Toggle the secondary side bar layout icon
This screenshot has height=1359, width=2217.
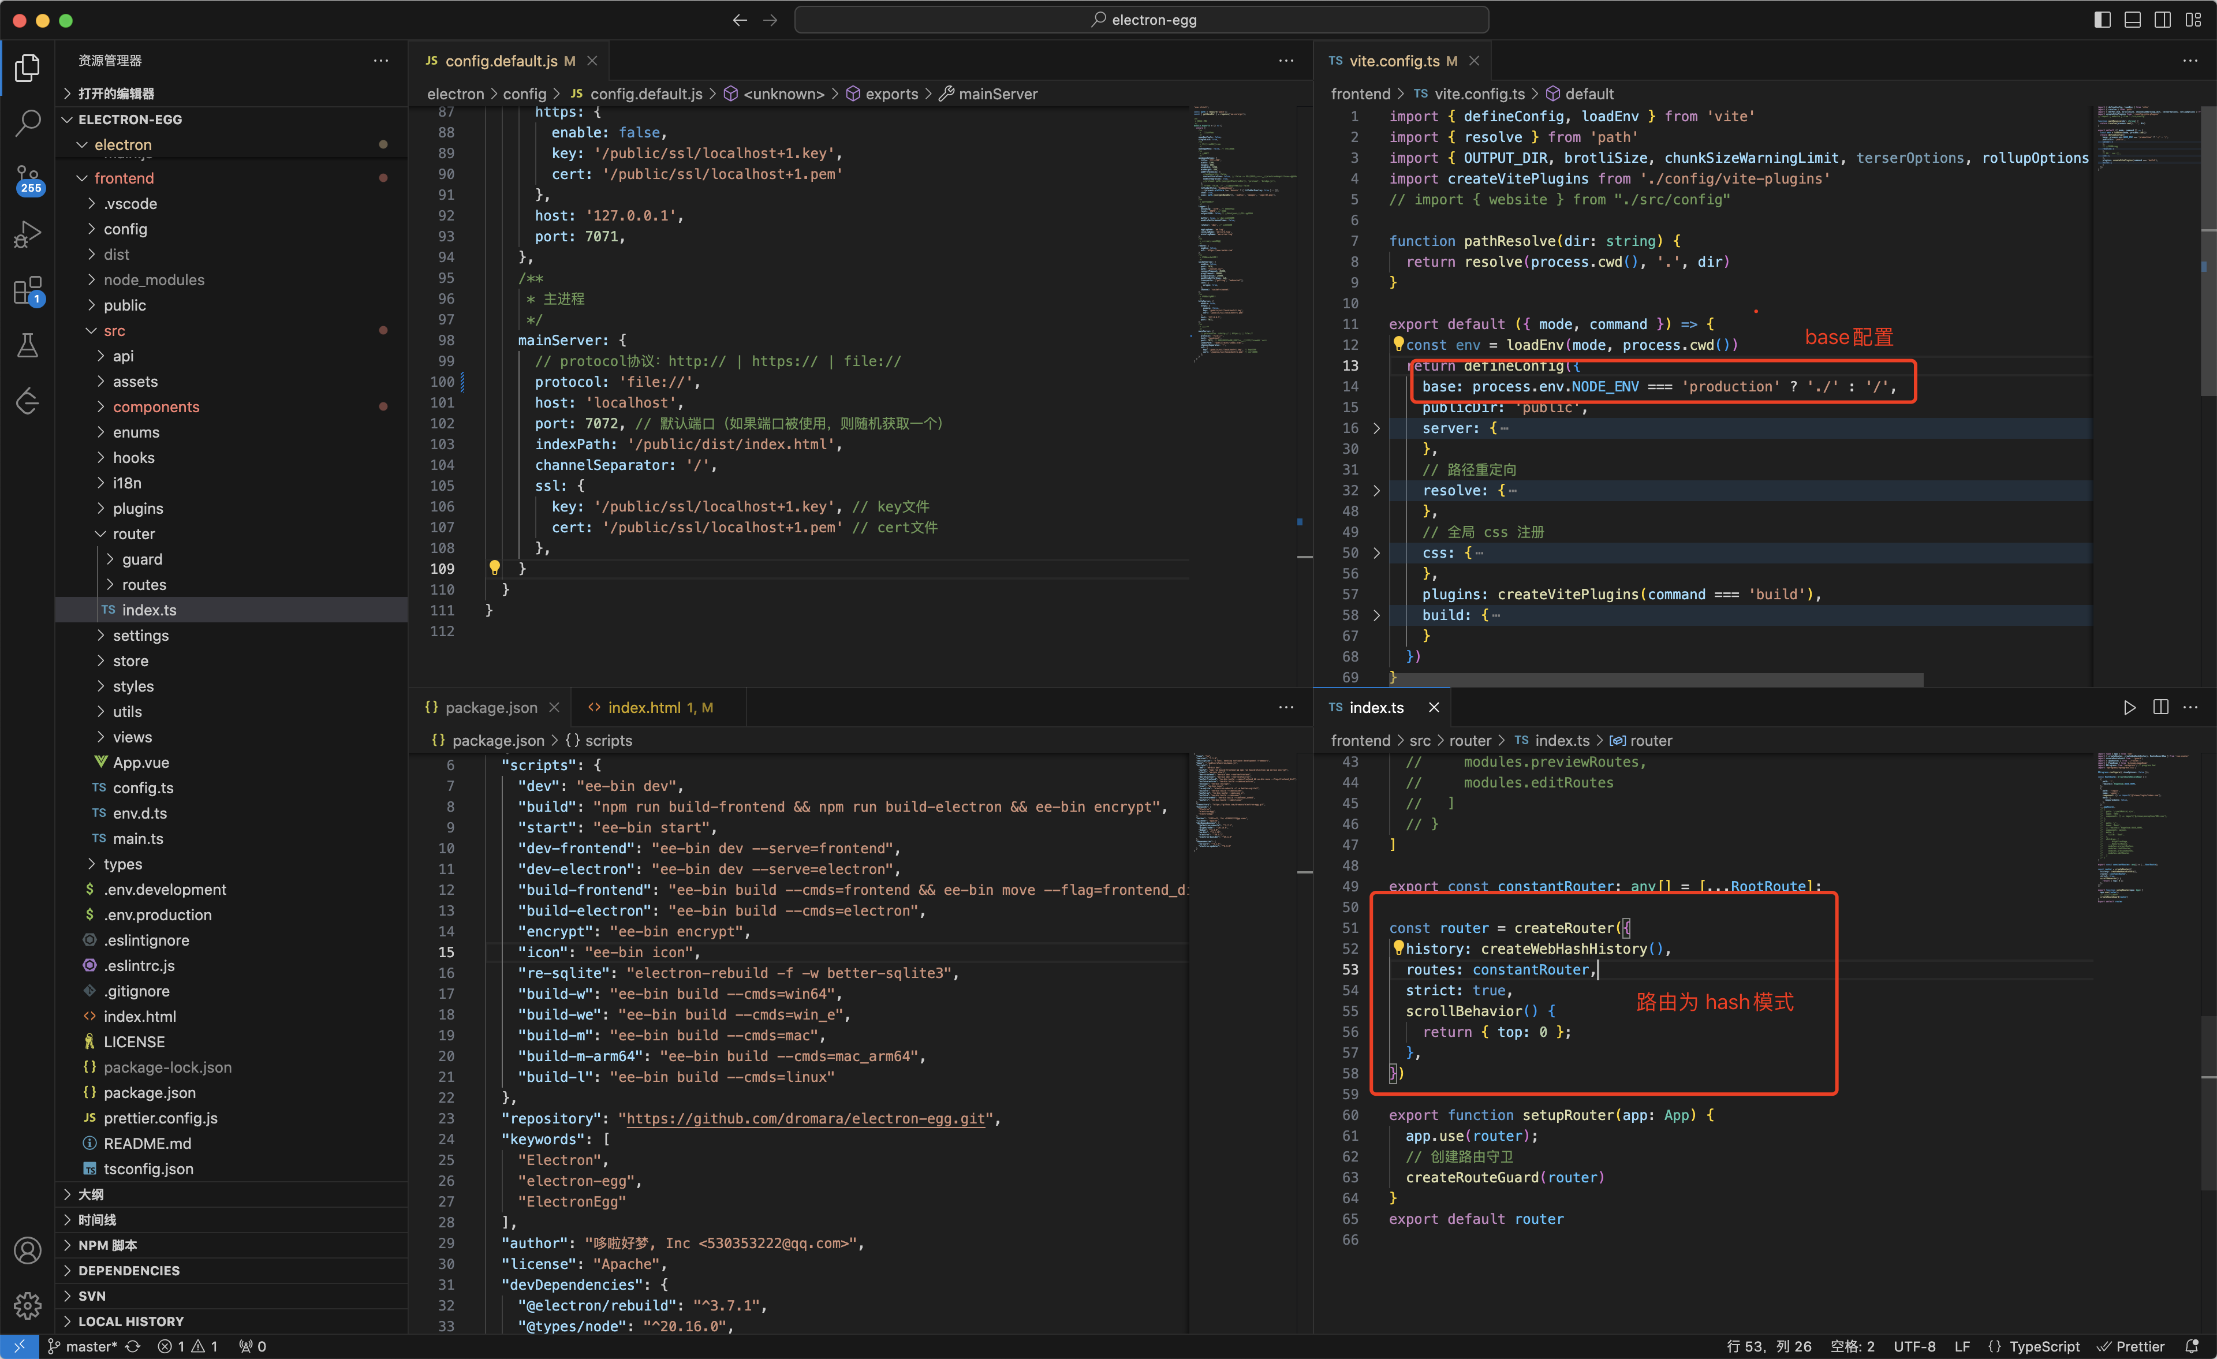tap(2163, 20)
